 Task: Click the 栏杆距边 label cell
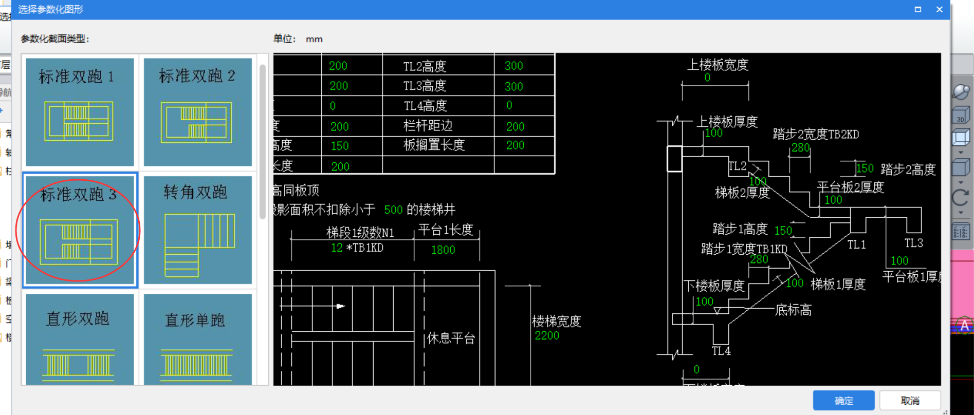pos(428,126)
